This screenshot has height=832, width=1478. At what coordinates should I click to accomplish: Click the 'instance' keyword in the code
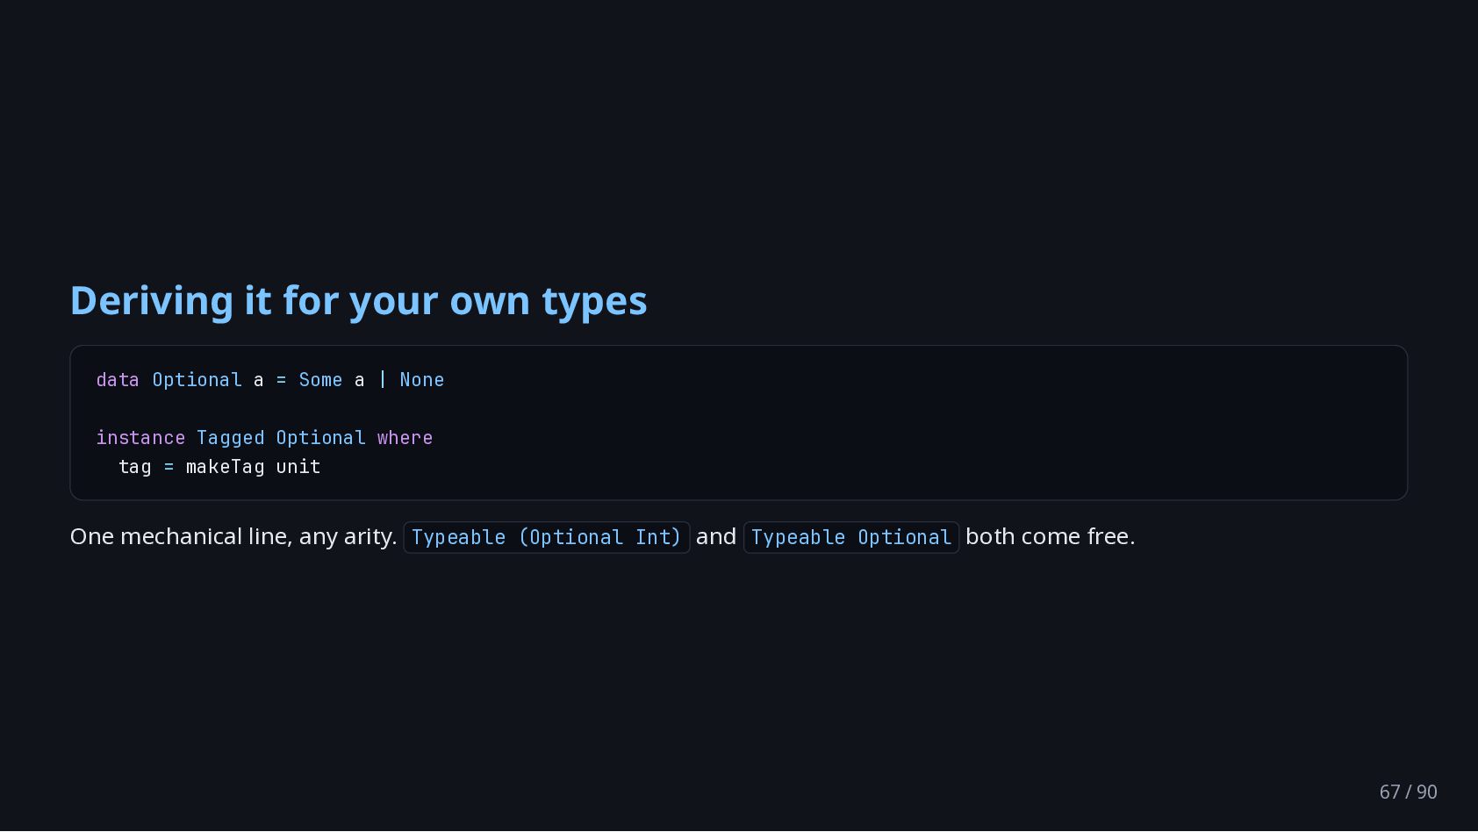tap(140, 438)
